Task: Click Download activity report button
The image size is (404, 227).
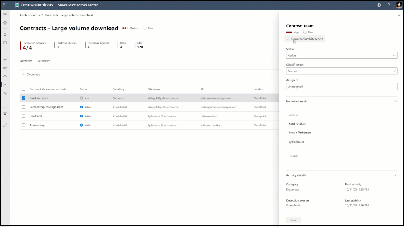Action: pos(305,39)
